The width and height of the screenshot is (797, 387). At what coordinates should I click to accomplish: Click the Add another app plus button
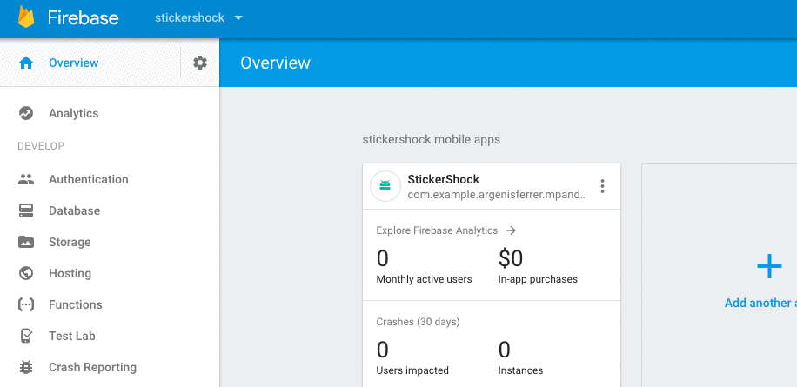(x=768, y=266)
